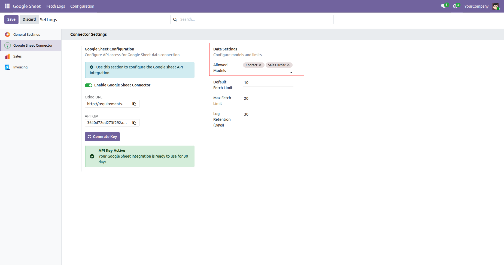
Task: Click the Invoicing sidebar icon
Action: (7, 67)
